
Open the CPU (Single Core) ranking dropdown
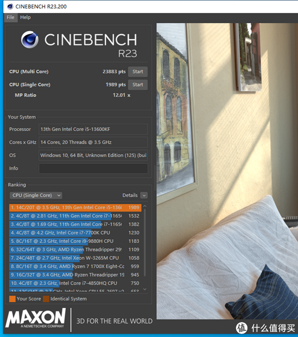click(x=36, y=195)
